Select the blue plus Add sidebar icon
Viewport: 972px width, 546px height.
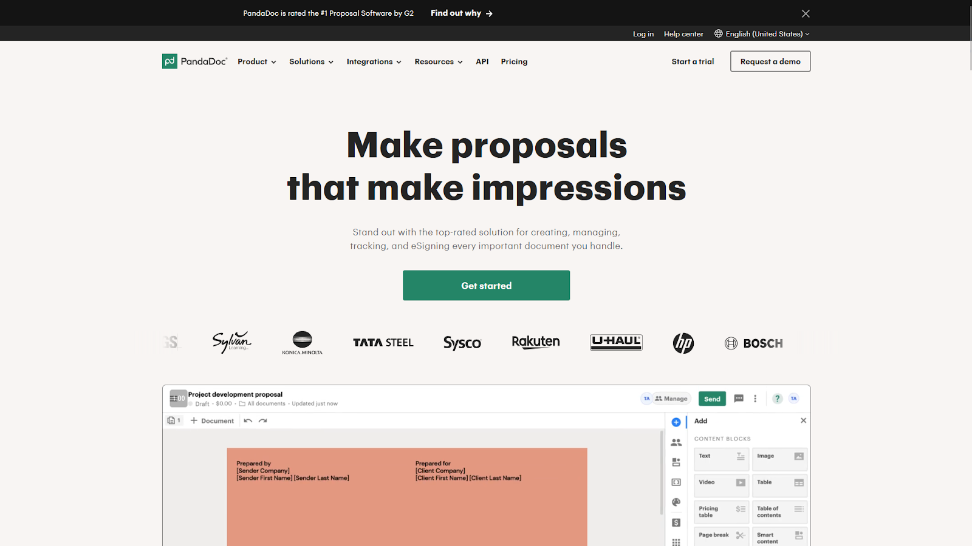(676, 422)
